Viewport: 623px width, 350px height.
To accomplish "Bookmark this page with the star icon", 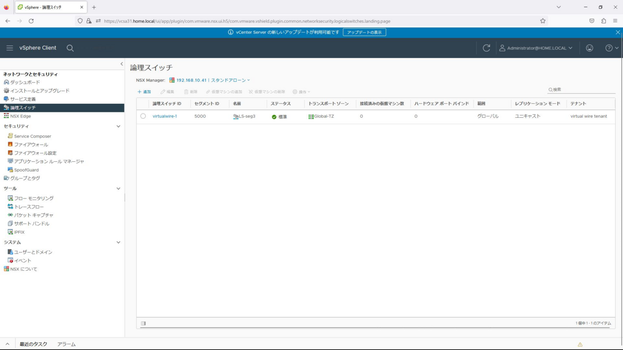I will pyautogui.click(x=543, y=21).
